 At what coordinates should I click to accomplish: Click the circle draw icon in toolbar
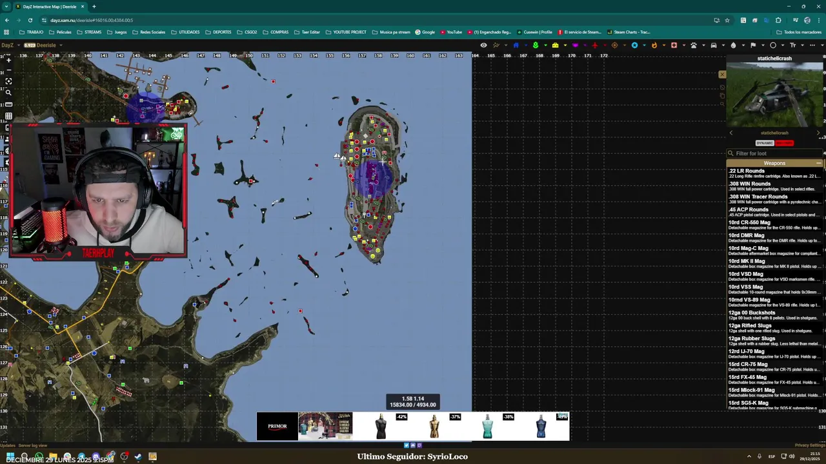pyautogui.click(x=773, y=45)
